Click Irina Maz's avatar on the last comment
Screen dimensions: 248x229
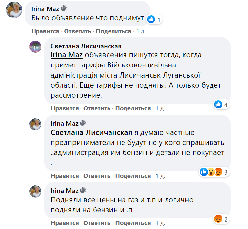[36, 192]
